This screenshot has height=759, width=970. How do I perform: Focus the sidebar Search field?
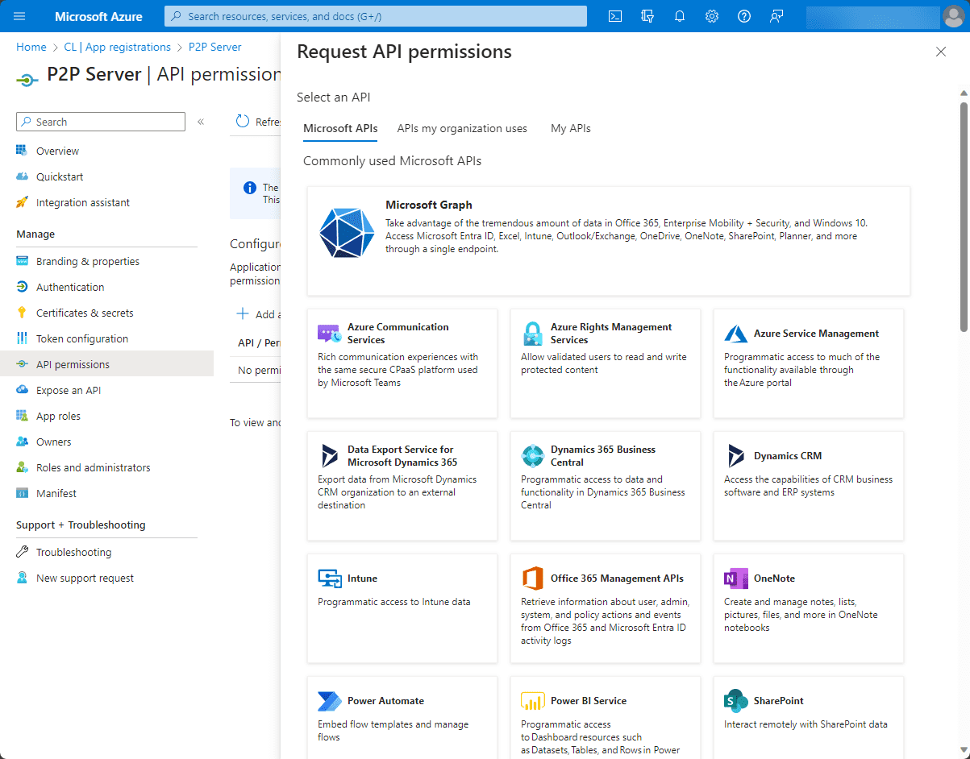click(x=101, y=122)
